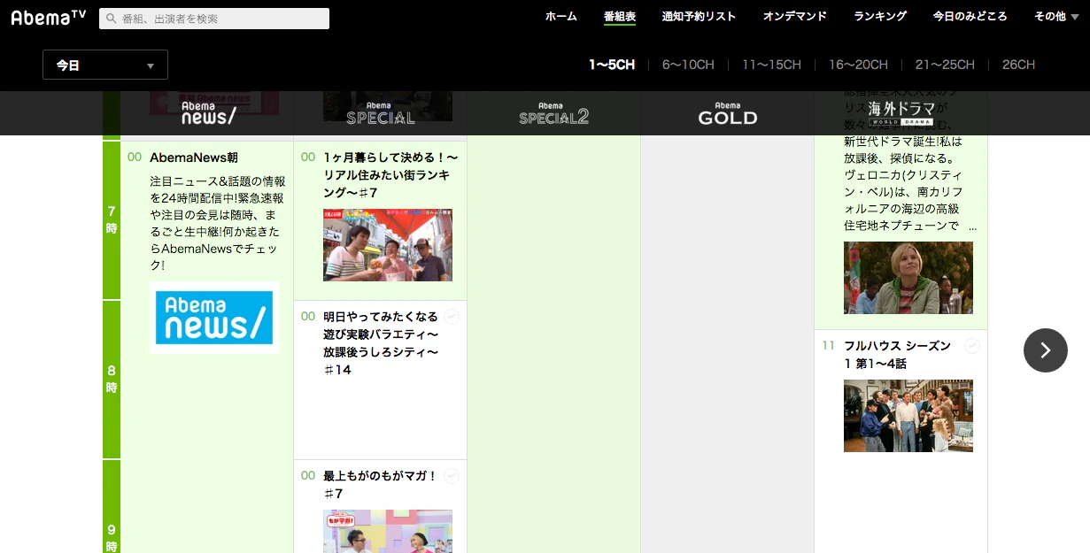
Task: Focus the program search input field
Action: [214, 19]
